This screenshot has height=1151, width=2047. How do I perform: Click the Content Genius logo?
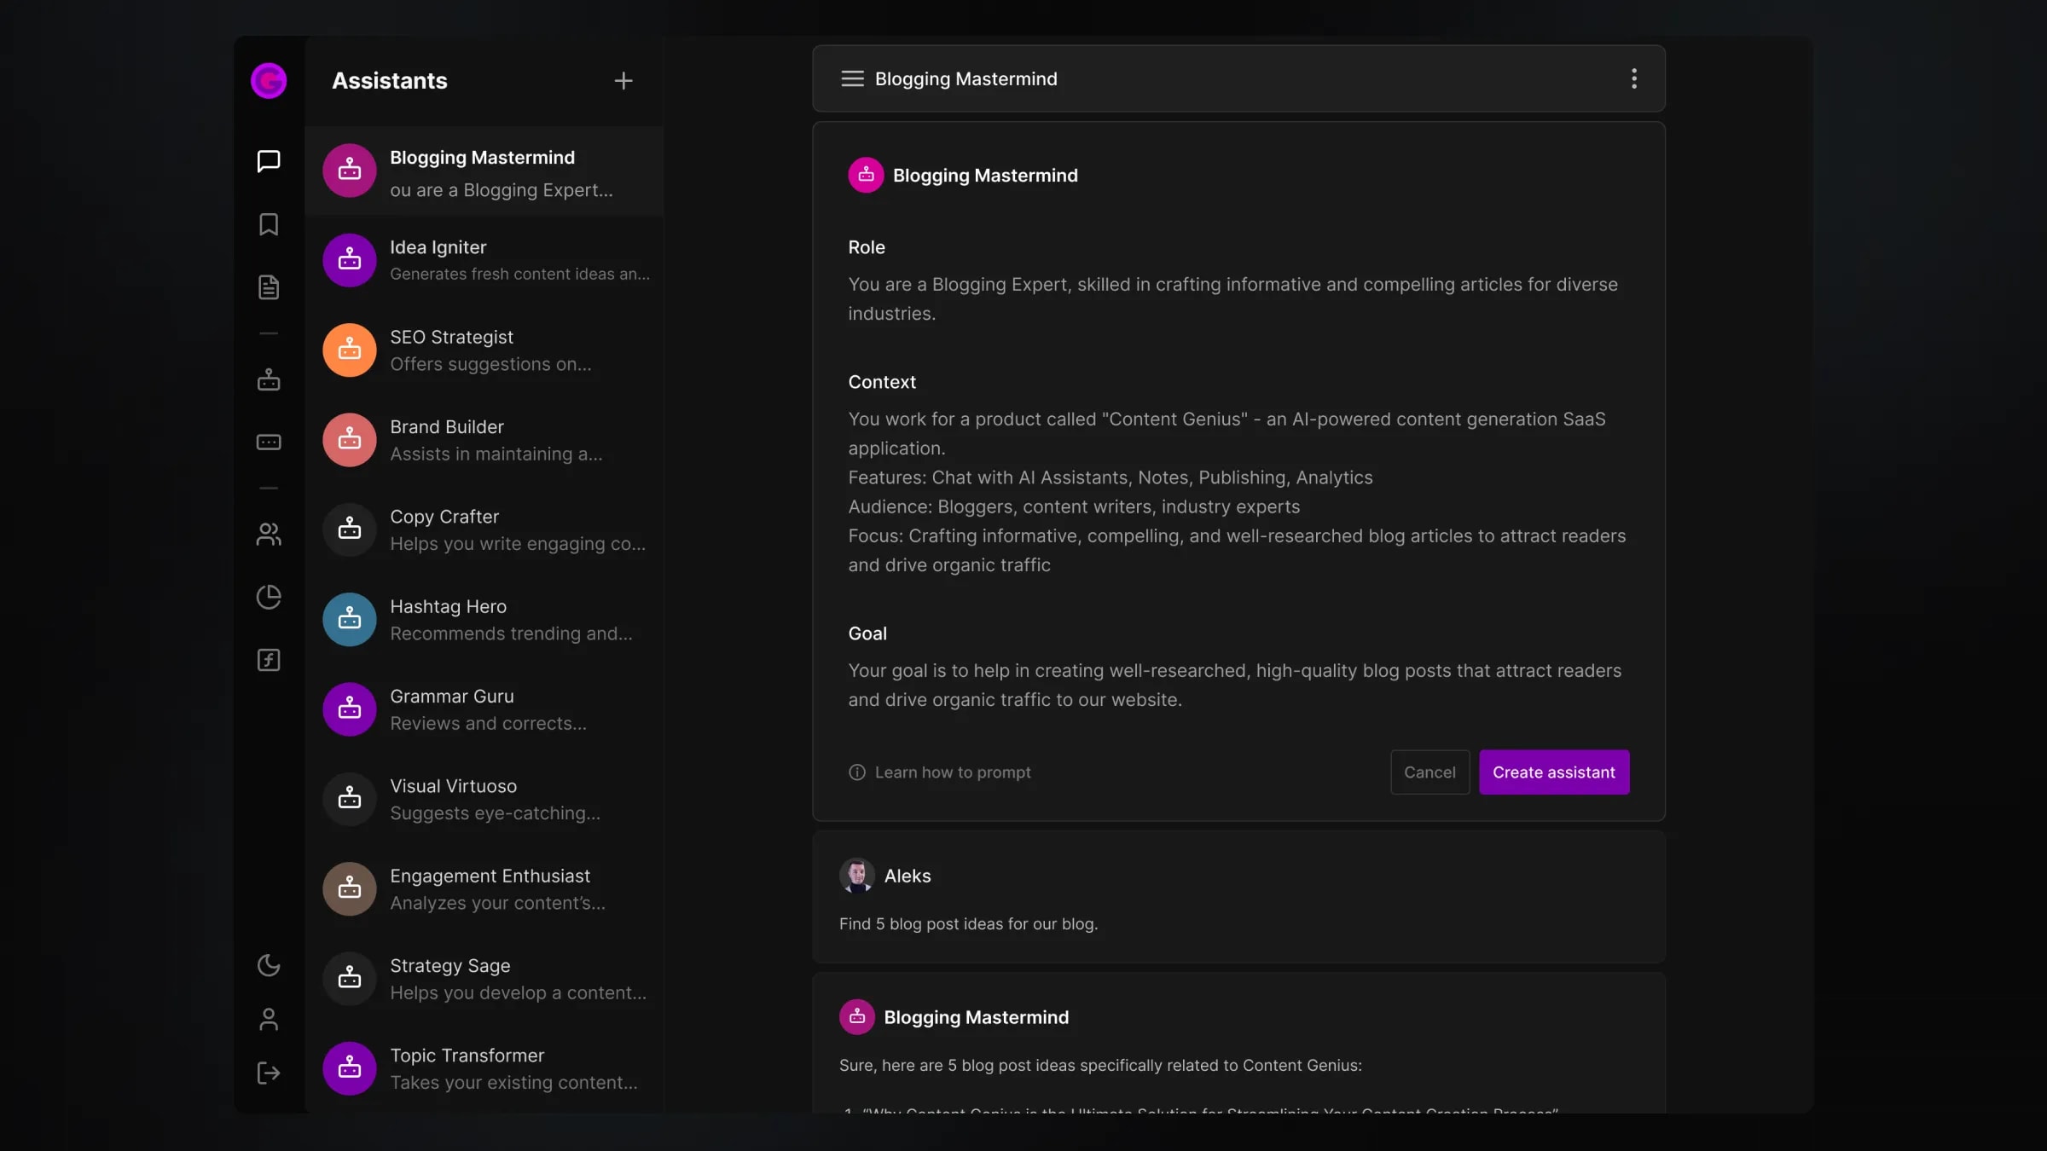tap(269, 81)
